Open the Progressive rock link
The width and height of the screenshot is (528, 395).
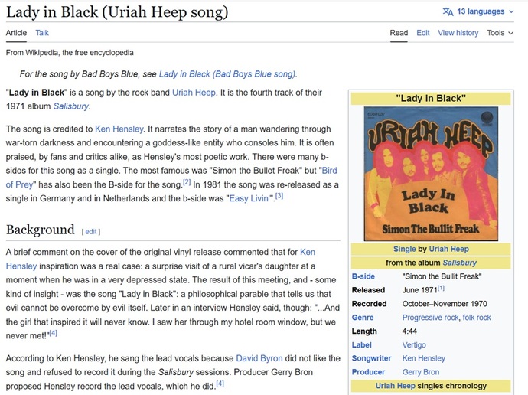[x=430, y=318]
